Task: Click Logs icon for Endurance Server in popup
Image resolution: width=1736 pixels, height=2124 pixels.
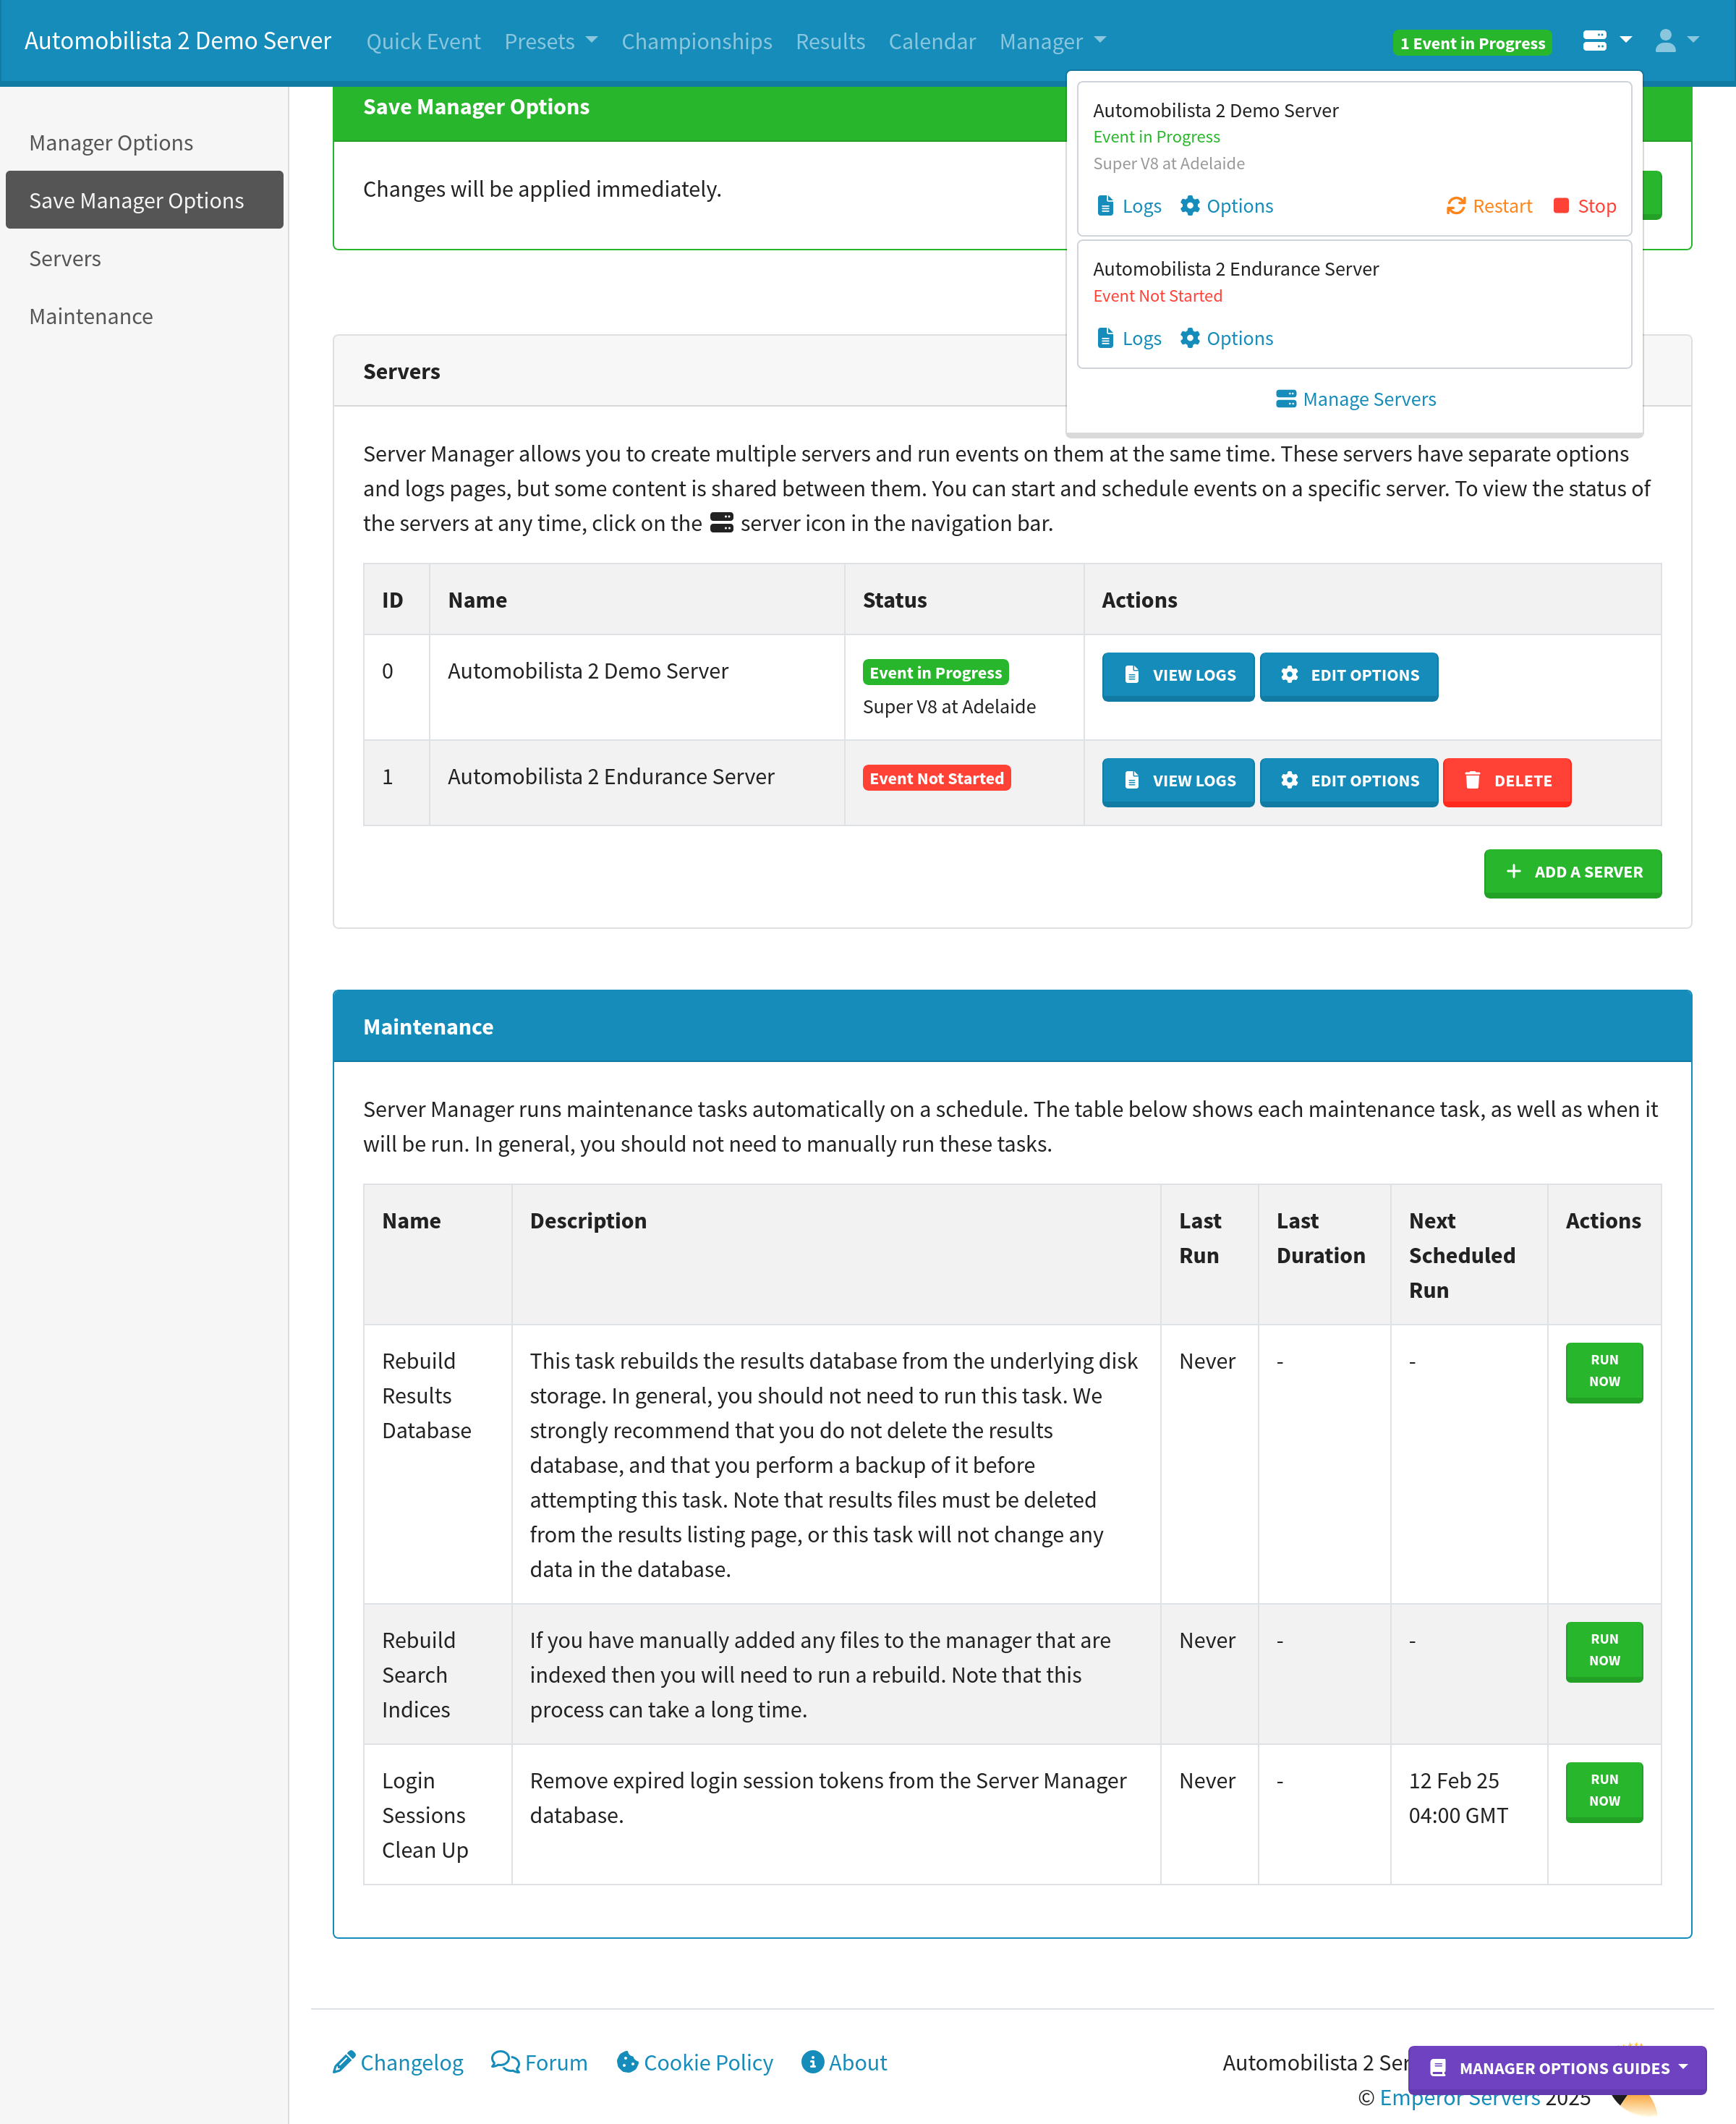Action: pyautogui.click(x=1105, y=338)
